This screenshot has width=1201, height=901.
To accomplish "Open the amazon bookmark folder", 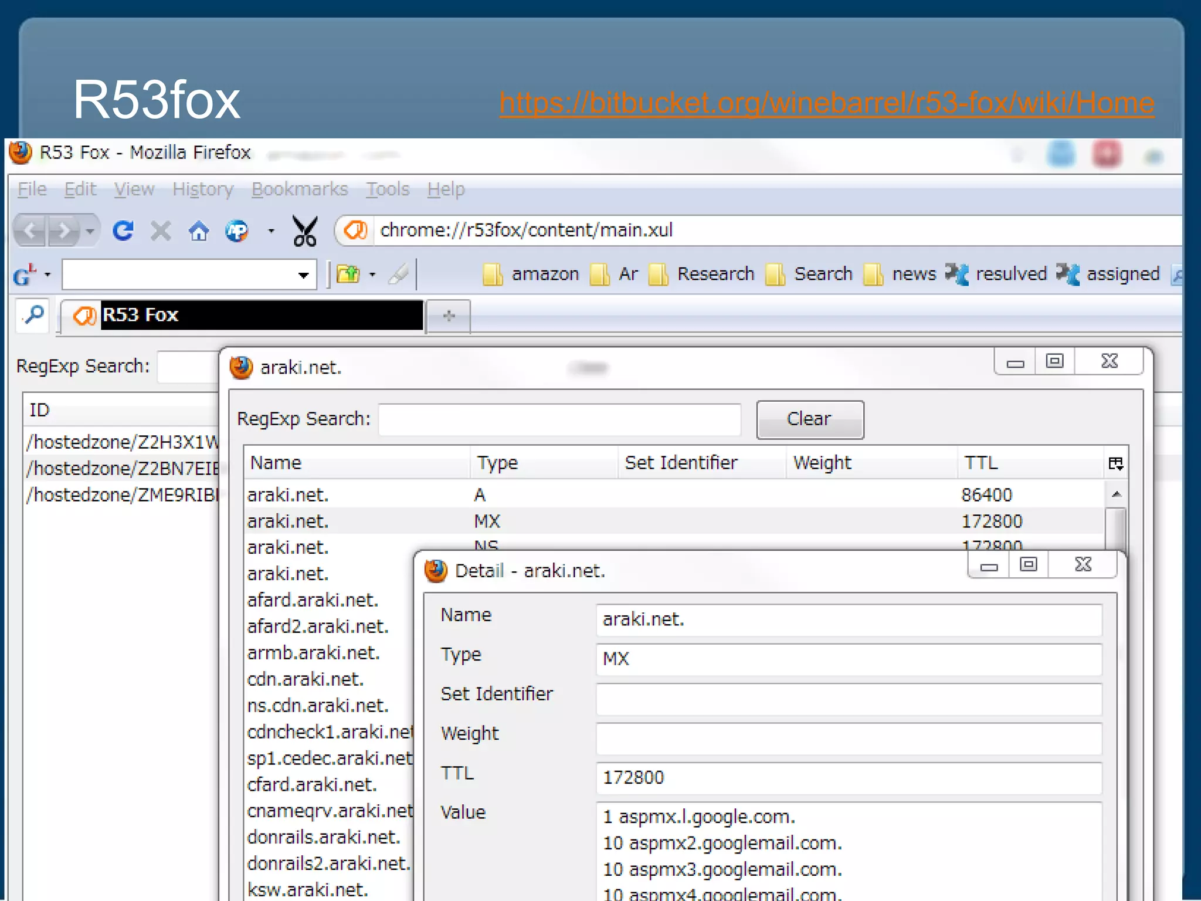I will (531, 274).
